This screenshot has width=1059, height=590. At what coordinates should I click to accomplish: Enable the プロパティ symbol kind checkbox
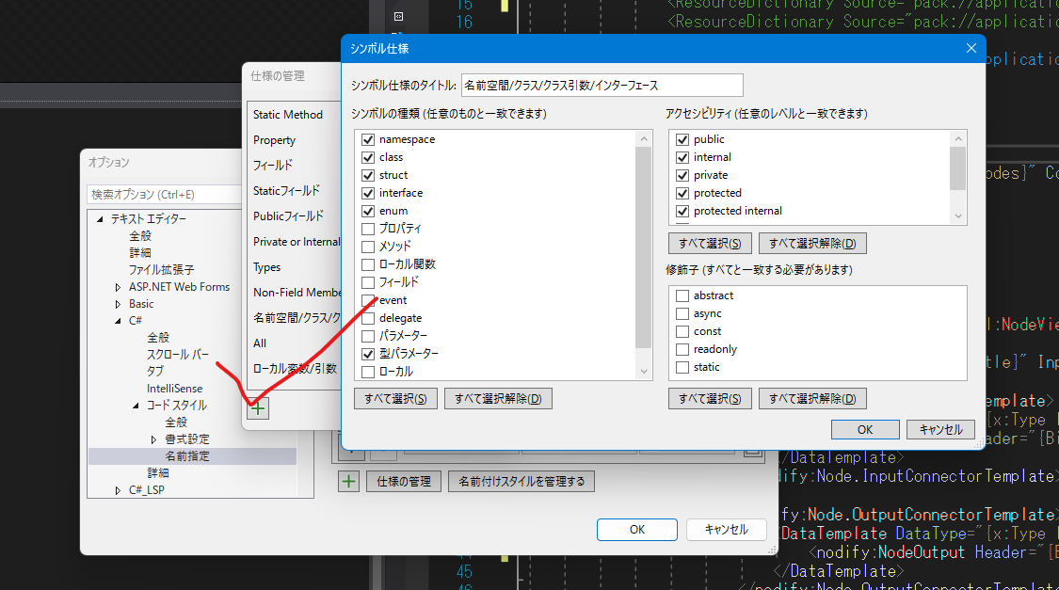(367, 228)
